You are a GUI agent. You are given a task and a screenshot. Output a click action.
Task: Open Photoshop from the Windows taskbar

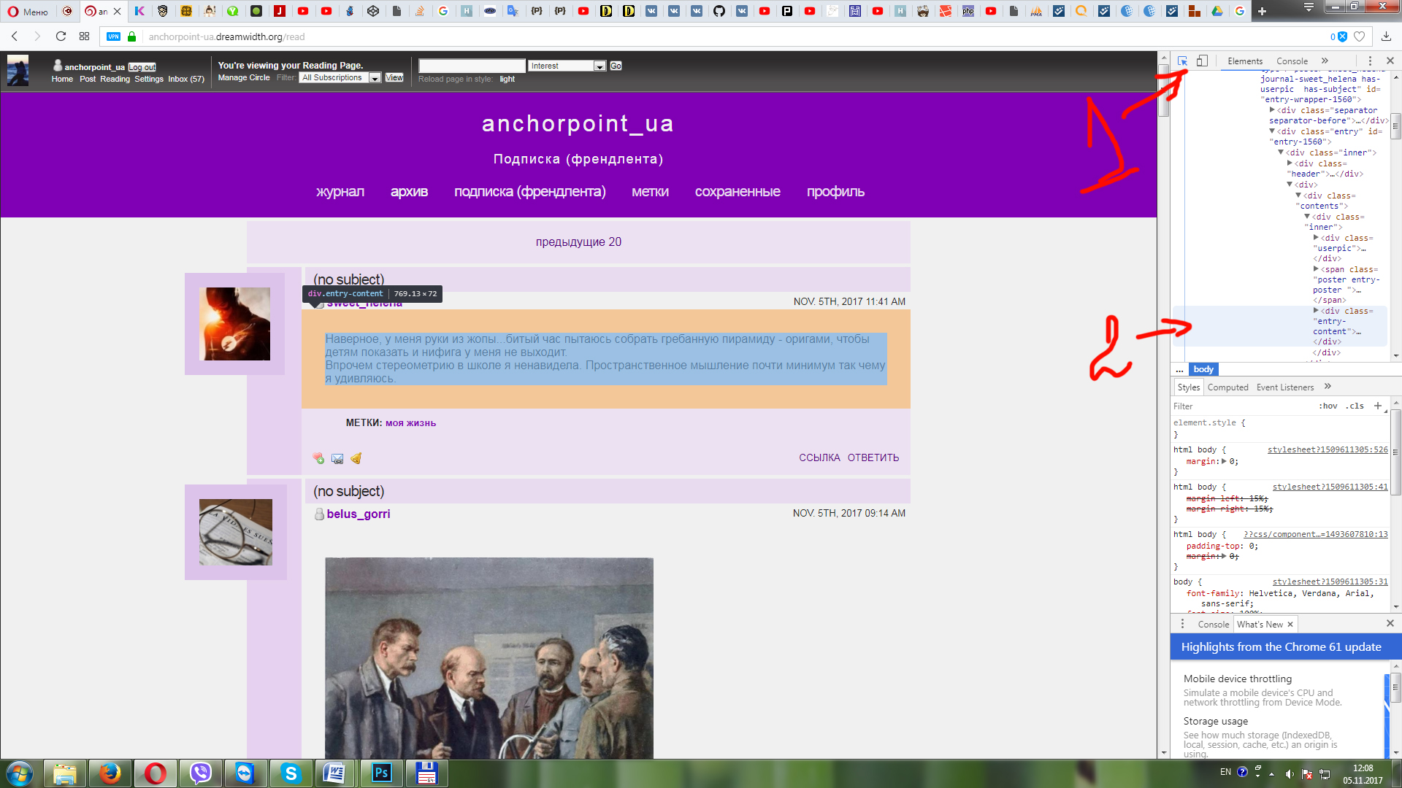[382, 773]
